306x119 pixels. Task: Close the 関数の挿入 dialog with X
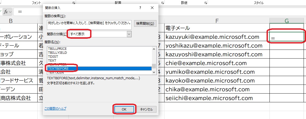coord(152,8)
